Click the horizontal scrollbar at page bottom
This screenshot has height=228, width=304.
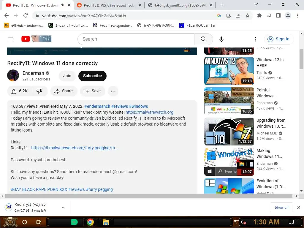149,196
